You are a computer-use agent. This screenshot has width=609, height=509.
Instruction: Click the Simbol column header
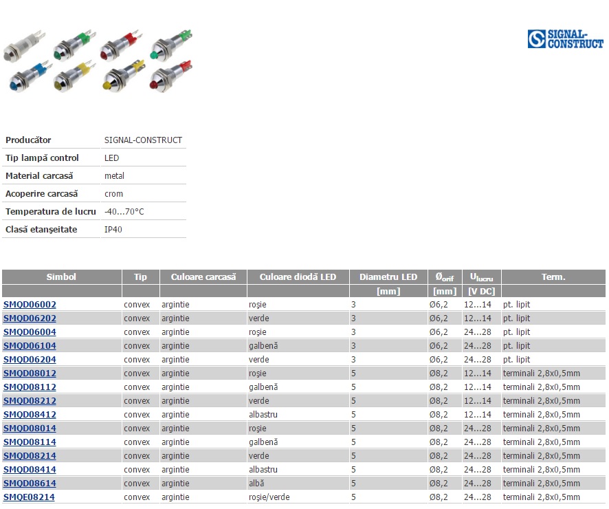[x=61, y=277]
